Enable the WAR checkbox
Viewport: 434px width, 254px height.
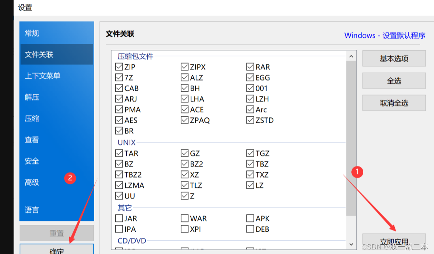click(185, 218)
